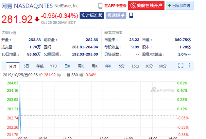Click the 52周区间 value 192.03-295.00

point(85,54)
